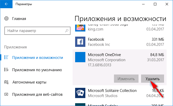The height and width of the screenshot is (106, 173).
Task: Click the Facebook Inc publisher text
Action: [99, 45]
